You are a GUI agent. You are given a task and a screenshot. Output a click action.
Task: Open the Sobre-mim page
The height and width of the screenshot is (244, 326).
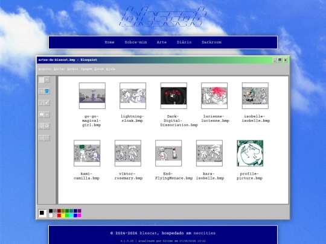point(136,42)
